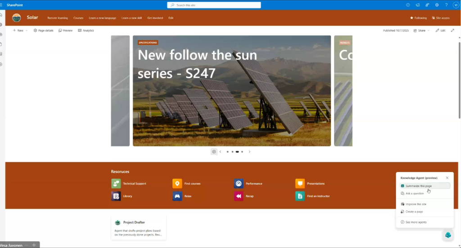Viewport: 461px width, 248px height.
Task: Click the SharePoint brand link
Action: click(15, 5)
